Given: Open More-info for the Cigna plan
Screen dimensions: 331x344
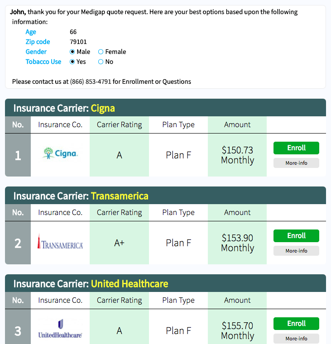Looking at the screenshot, I should point(296,163).
